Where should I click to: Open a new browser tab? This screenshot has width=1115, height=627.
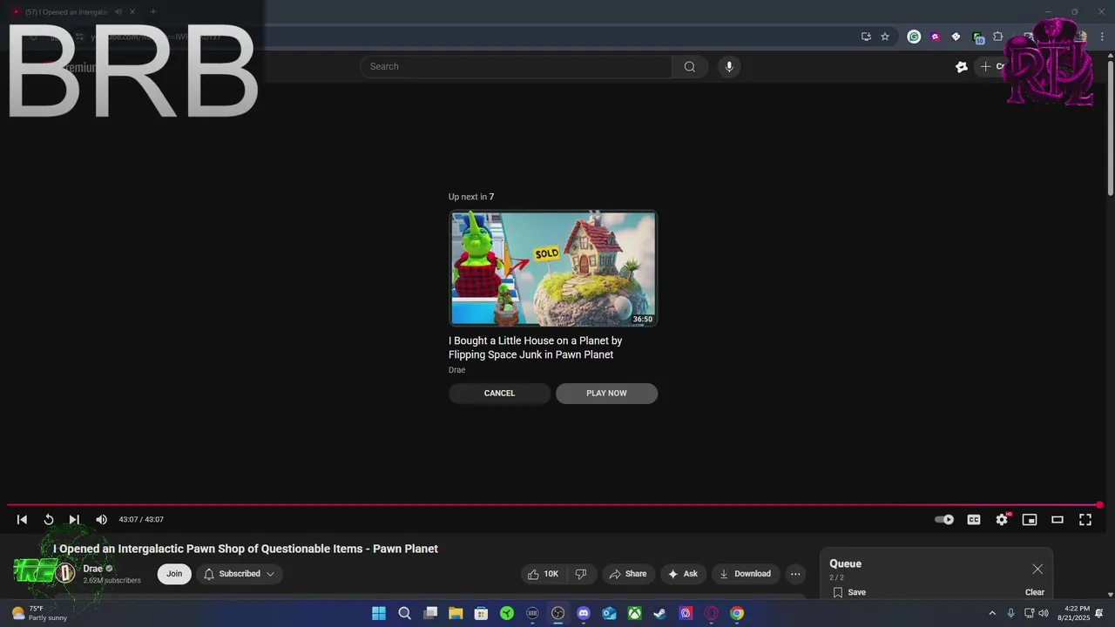(153, 11)
